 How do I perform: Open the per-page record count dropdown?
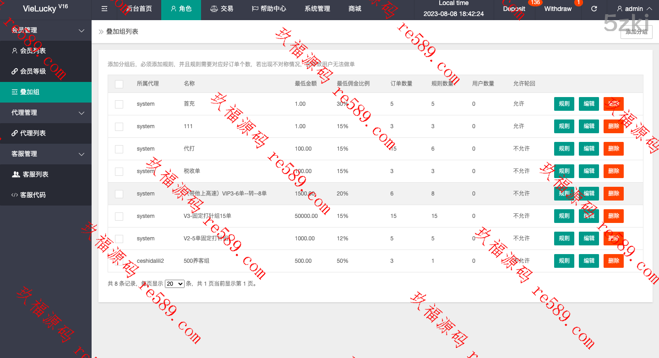pyautogui.click(x=174, y=284)
